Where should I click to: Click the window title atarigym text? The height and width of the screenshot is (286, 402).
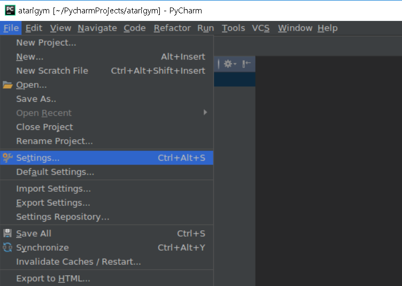click(x=34, y=11)
